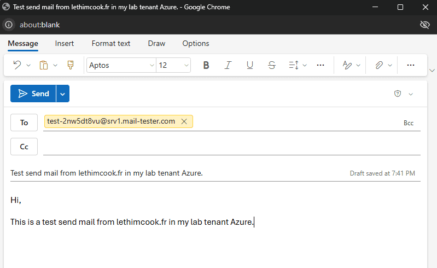Image resolution: width=437 pixels, height=268 pixels.
Task: Remove the mail-tester recipient from To
Action: (x=184, y=121)
